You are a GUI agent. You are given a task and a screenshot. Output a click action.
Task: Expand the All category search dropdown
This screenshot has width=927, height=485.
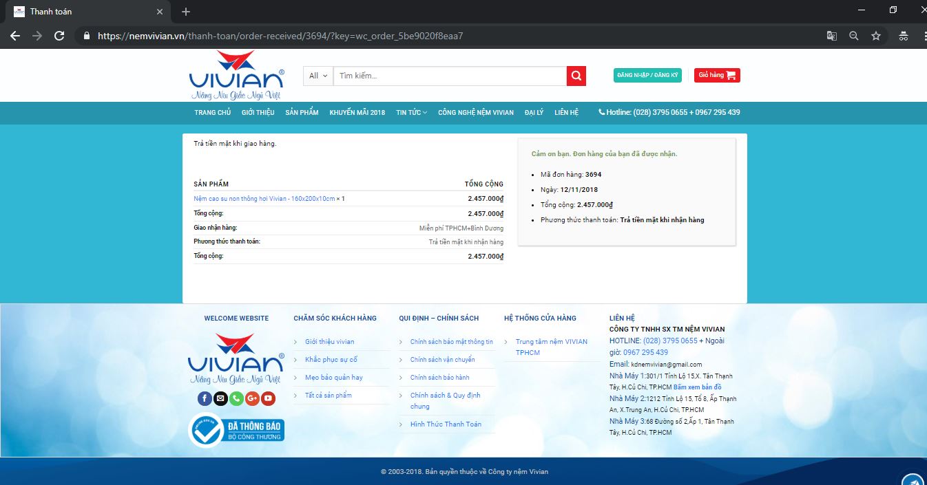tap(318, 76)
